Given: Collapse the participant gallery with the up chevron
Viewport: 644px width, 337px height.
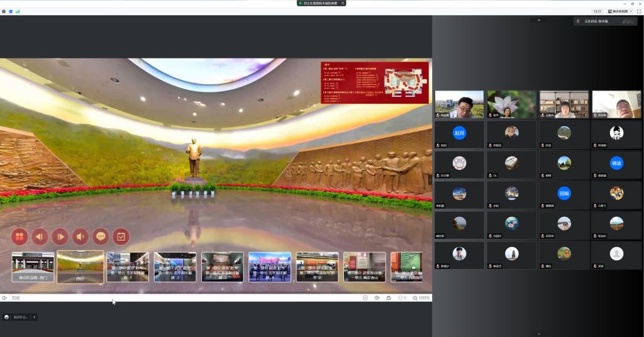Looking at the screenshot, I should (x=539, y=20).
